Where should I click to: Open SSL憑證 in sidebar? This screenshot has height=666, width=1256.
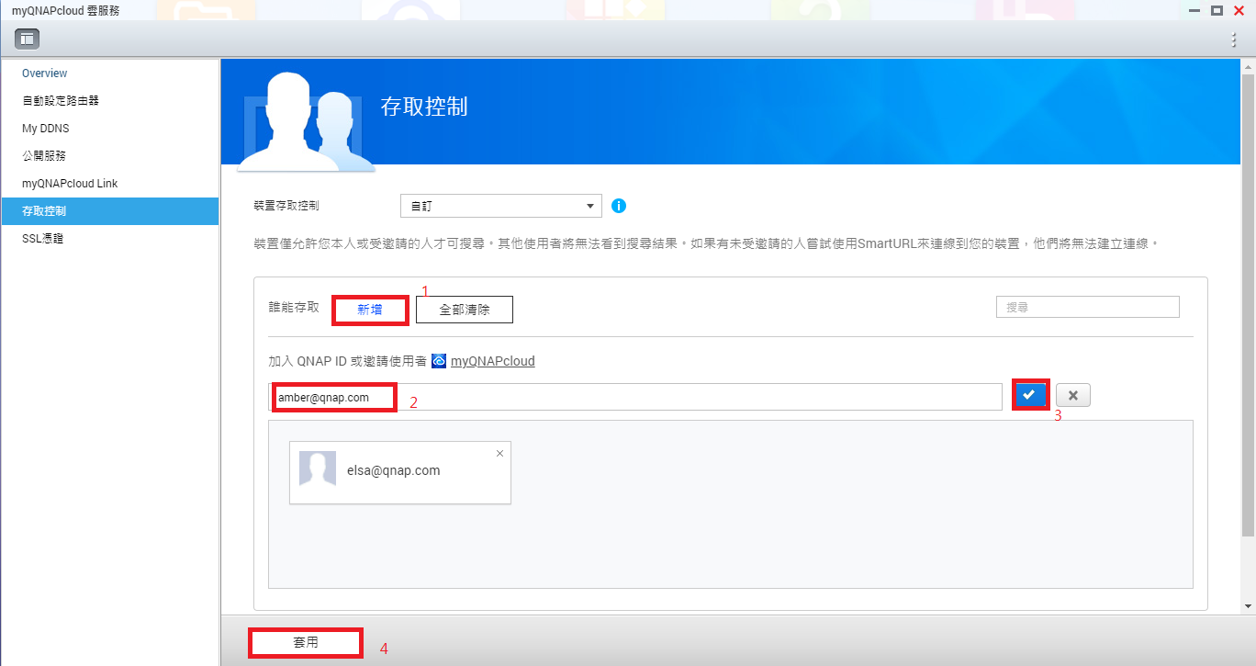pos(43,239)
